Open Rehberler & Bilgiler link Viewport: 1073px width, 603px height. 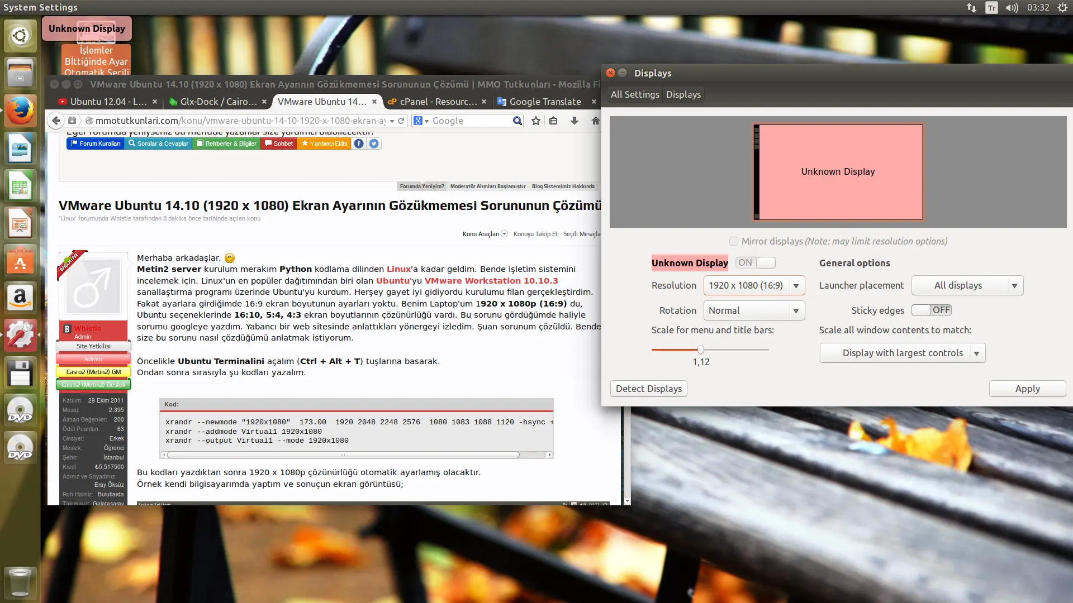coord(226,143)
